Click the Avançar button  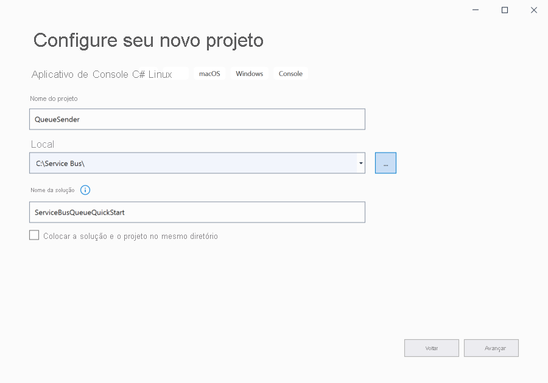491,348
